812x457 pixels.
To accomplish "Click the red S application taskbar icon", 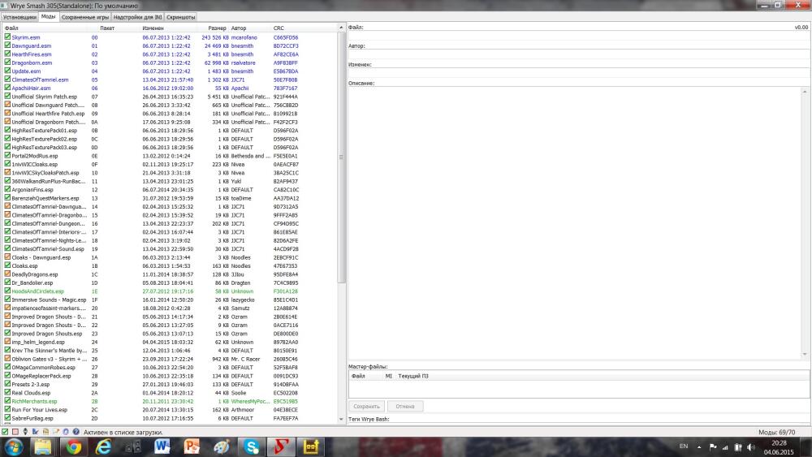I will pyautogui.click(x=281, y=446).
